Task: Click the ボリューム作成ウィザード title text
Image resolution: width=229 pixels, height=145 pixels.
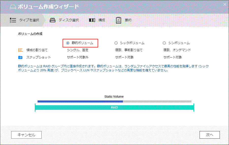Action: 48,7
